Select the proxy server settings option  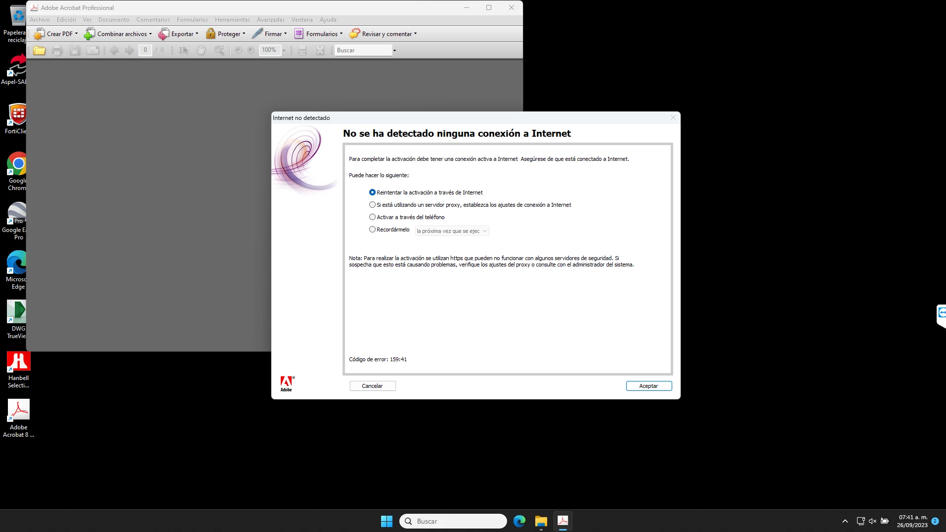[x=372, y=205]
